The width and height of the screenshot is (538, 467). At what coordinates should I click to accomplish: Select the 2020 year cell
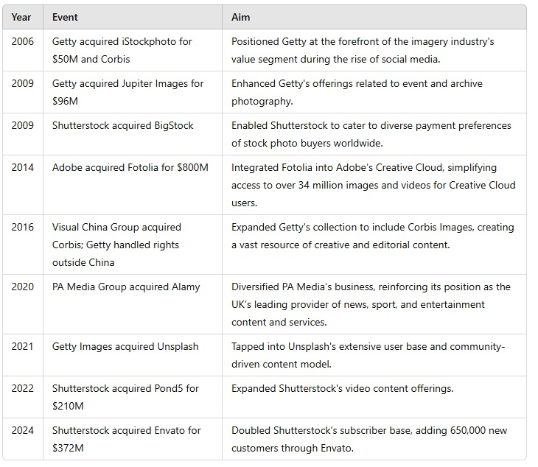[22, 287]
